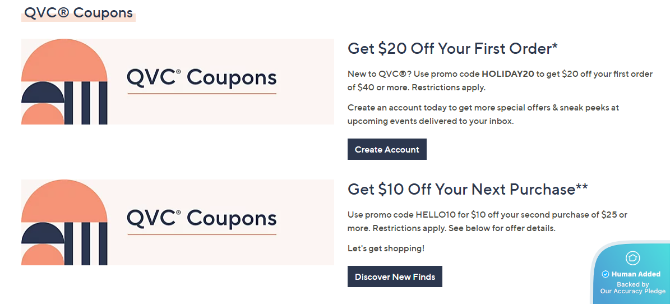Screen dimensions: 670x304
Task: Open the Our Accuracy Pledge text
Action: coord(632,291)
